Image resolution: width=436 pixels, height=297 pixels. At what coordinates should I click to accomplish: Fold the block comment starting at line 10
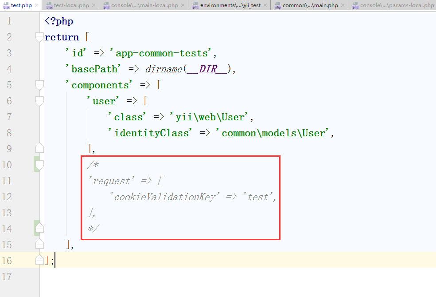(x=40, y=165)
